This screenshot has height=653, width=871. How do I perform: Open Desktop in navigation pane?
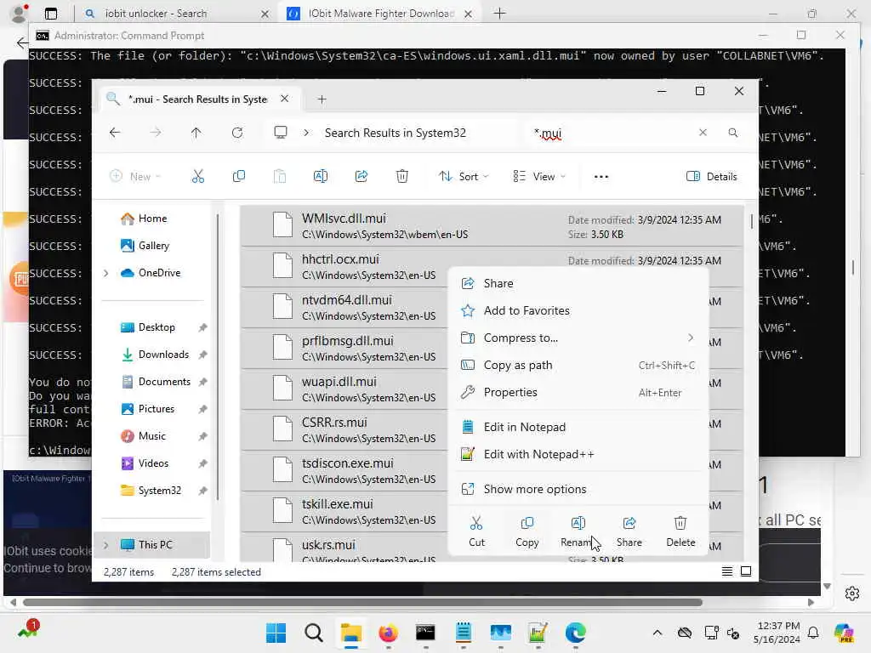[x=157, y=327]
